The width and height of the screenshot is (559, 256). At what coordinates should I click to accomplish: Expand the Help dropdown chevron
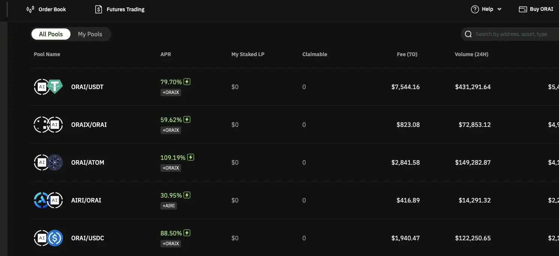[x=499, y=9]
